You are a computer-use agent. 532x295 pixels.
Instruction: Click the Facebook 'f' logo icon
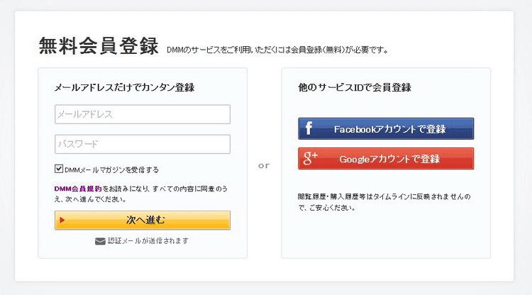pyautogui.click(x=309, y=129)
